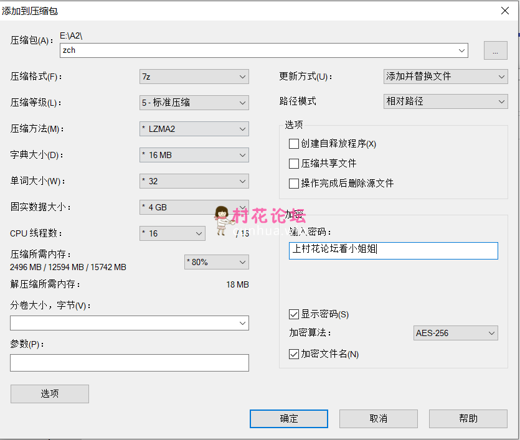
Task: Click the 确定 button to confirm
Action: [x=288, y=418]
